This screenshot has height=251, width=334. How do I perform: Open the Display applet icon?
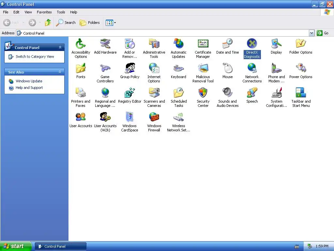[276, 44]
